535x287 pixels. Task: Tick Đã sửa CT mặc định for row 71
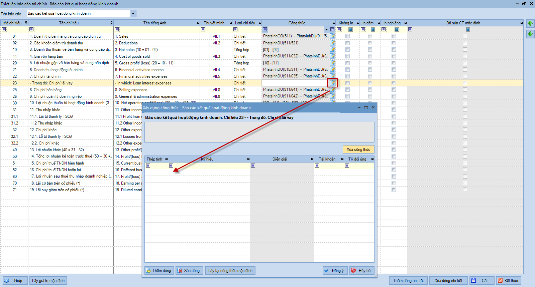(x=465, y=190)
